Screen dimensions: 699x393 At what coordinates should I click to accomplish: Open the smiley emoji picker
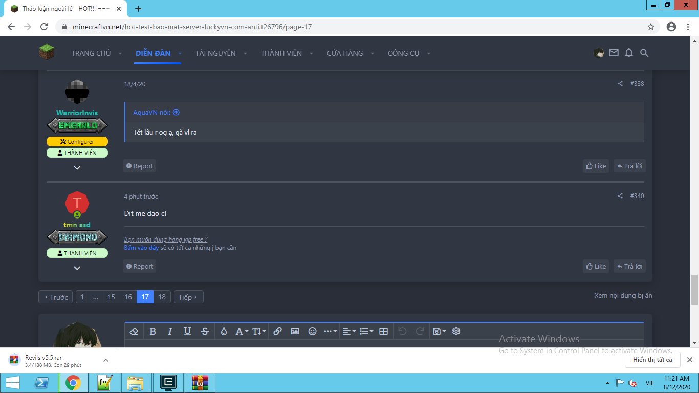pos(312,331)
